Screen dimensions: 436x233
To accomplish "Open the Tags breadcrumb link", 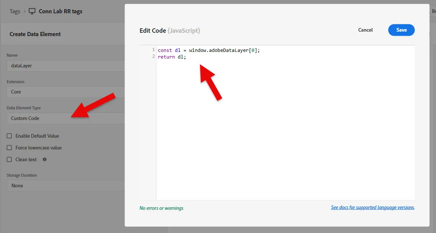I will [15, 11].
